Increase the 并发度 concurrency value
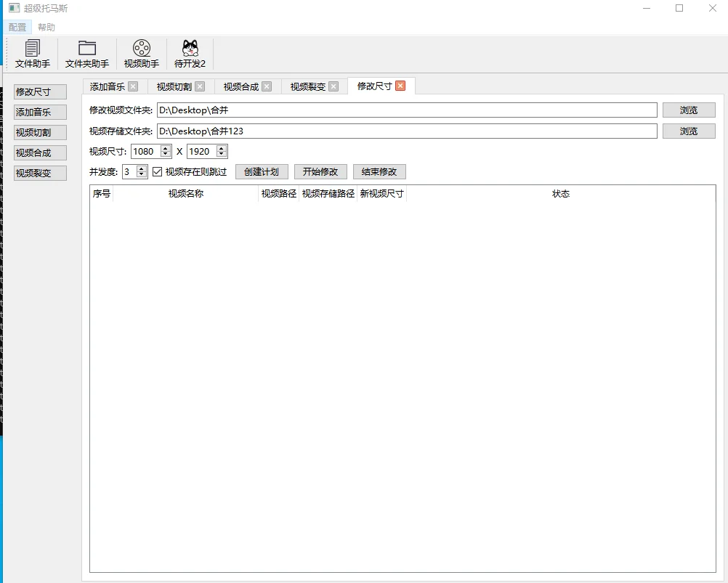This screenshot has width=728, height=583. (142, 169)
